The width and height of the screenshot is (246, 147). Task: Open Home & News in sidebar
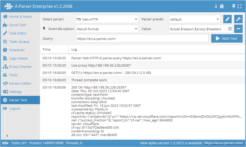(x=20, y=16)
